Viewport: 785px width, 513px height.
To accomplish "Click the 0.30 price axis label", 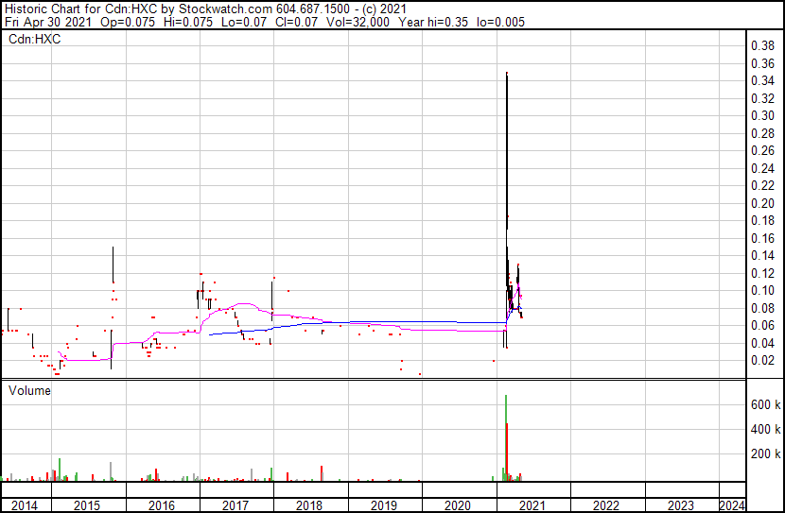I will point(762,115).
